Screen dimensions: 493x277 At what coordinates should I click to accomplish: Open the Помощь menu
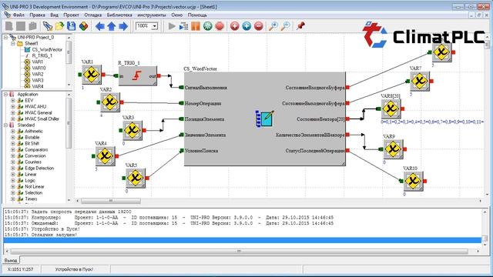[197, 15]
